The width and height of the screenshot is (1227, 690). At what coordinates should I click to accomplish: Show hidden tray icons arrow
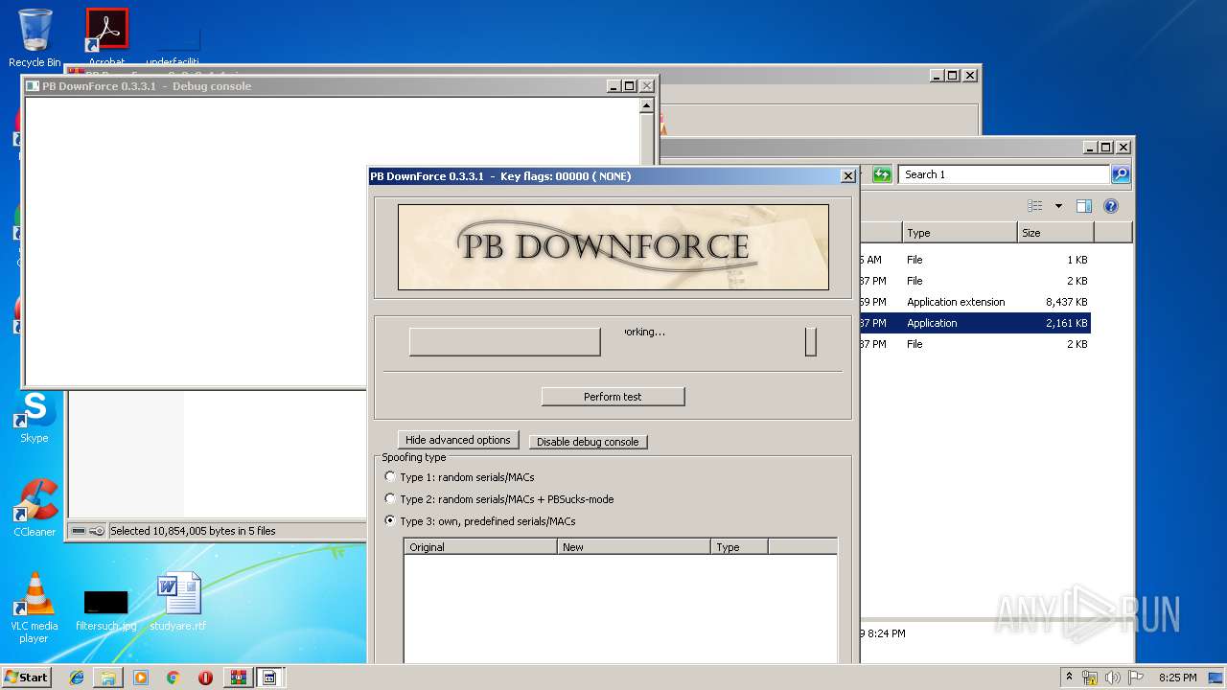(x=1069, y=677)
